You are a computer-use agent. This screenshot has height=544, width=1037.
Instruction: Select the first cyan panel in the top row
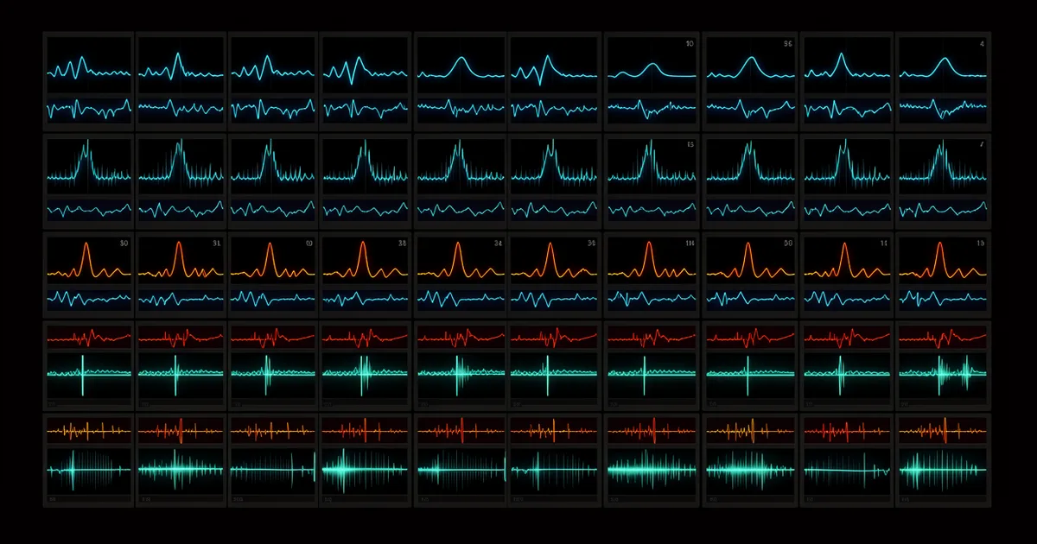coord(88,81)
